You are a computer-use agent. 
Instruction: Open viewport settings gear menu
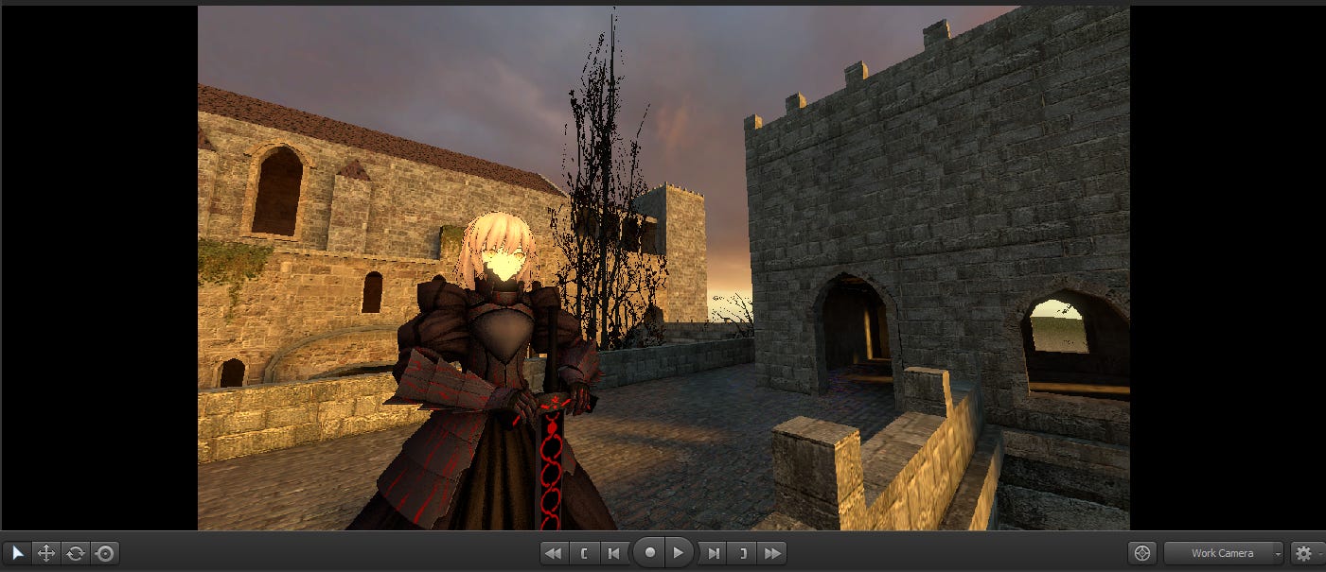point(1308,553)
